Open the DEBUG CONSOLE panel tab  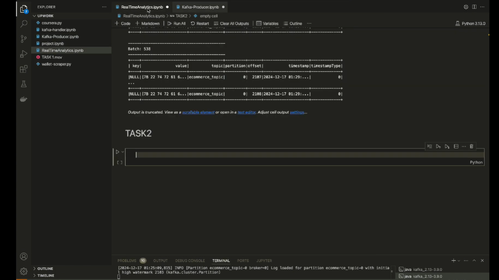click(190, 261)
